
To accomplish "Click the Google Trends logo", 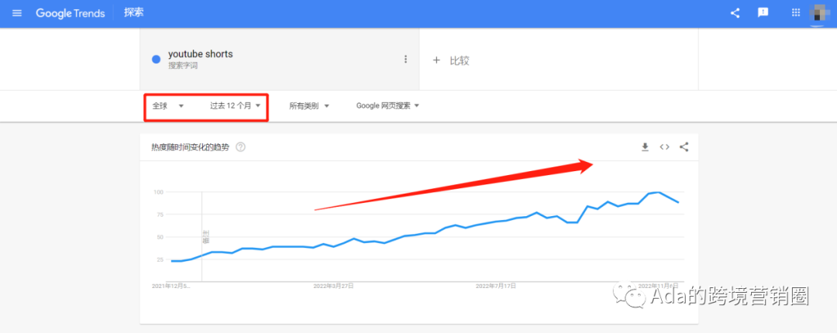I will (x=70, y=13).
